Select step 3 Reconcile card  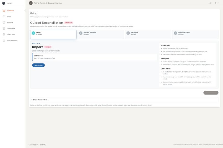[148, 34]
